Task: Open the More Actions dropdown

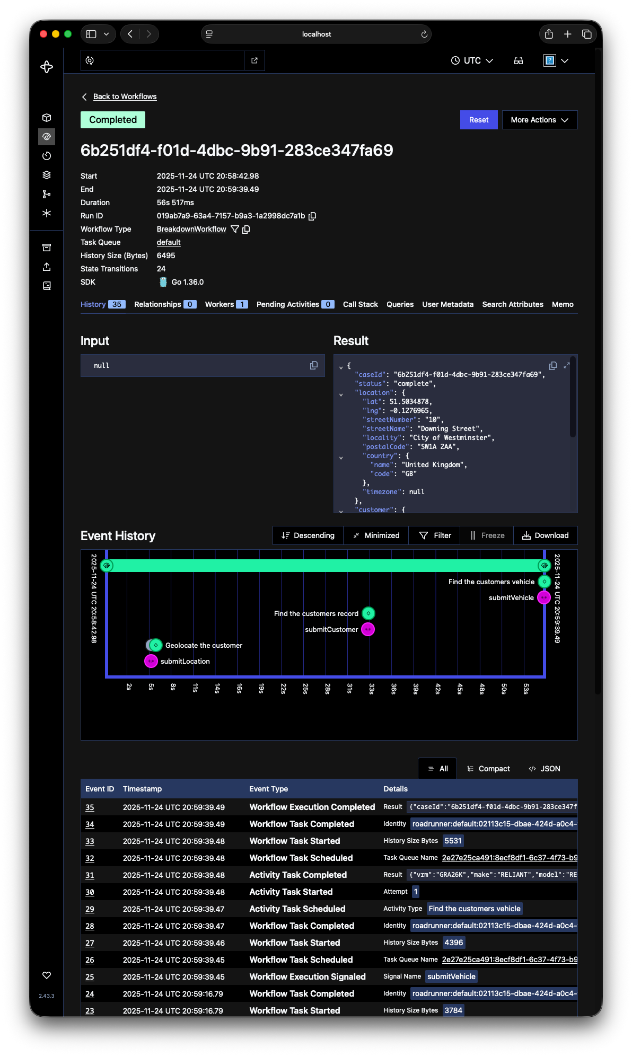Action: pos(539,120)
